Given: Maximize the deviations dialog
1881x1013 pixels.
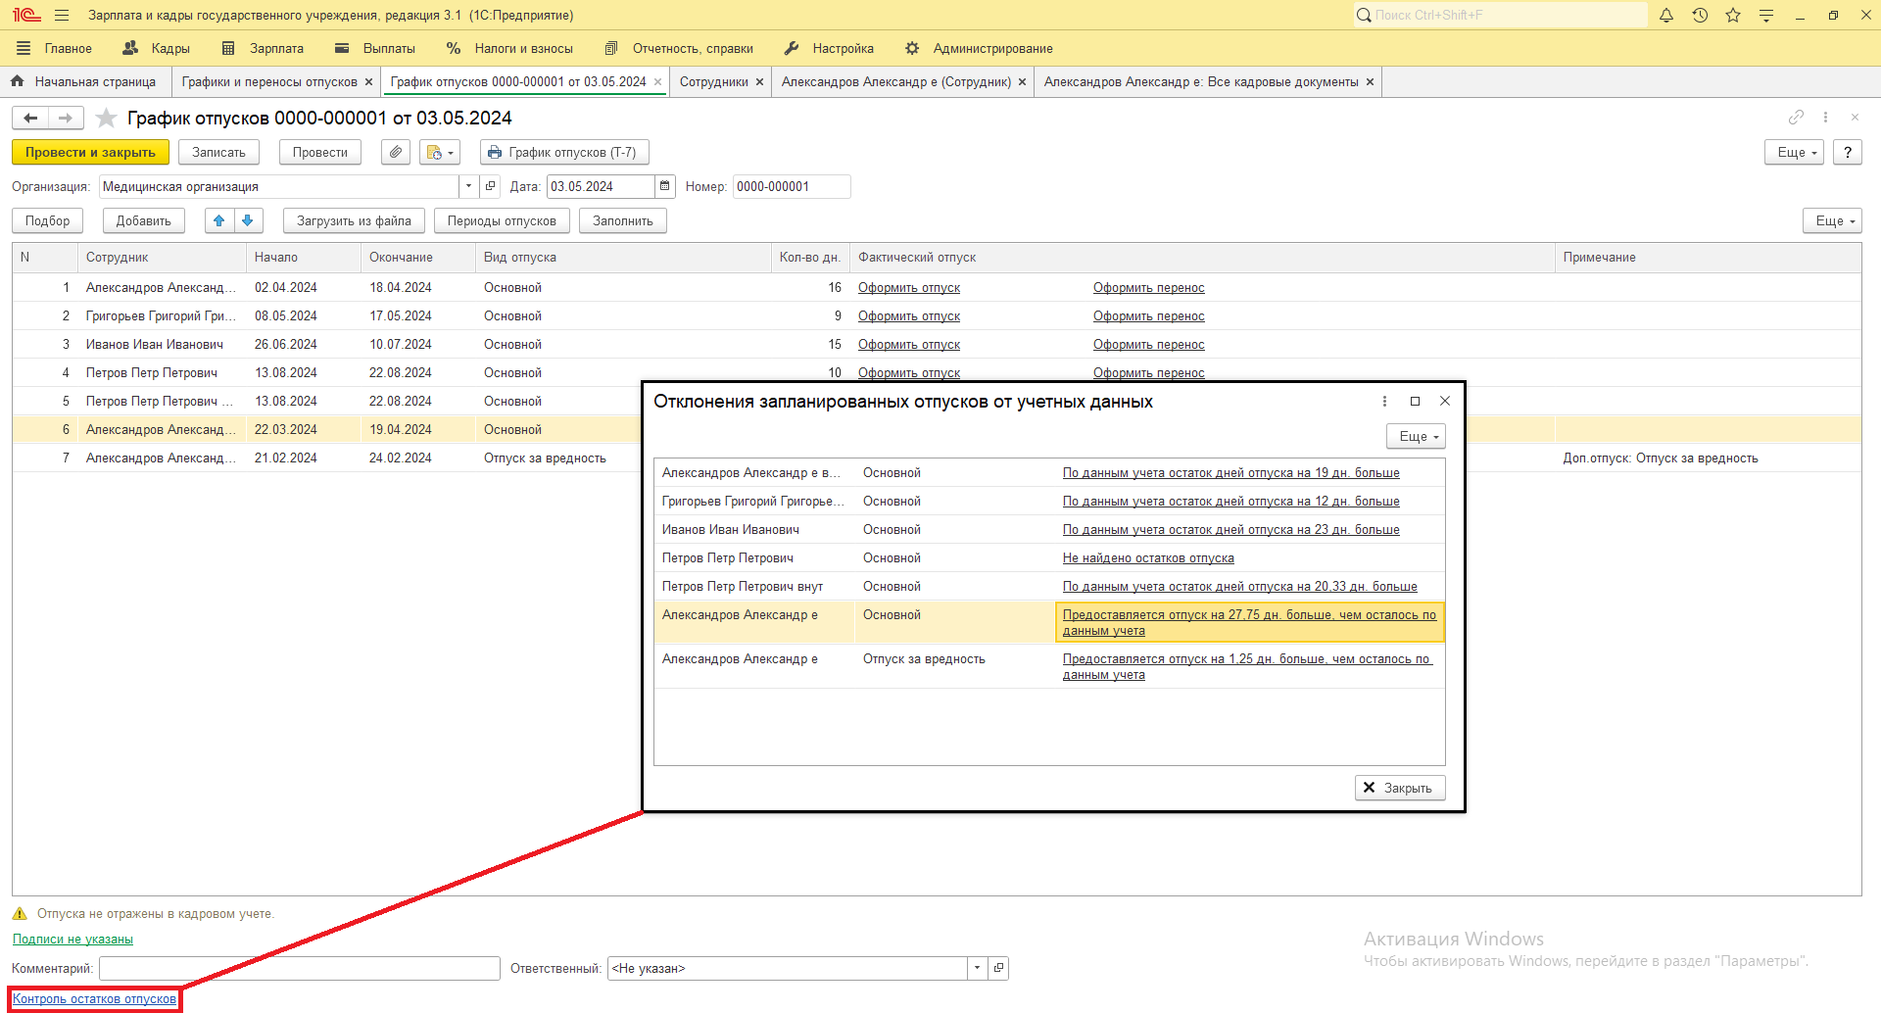Looking at the screenshot, I should coord(1415,402).
